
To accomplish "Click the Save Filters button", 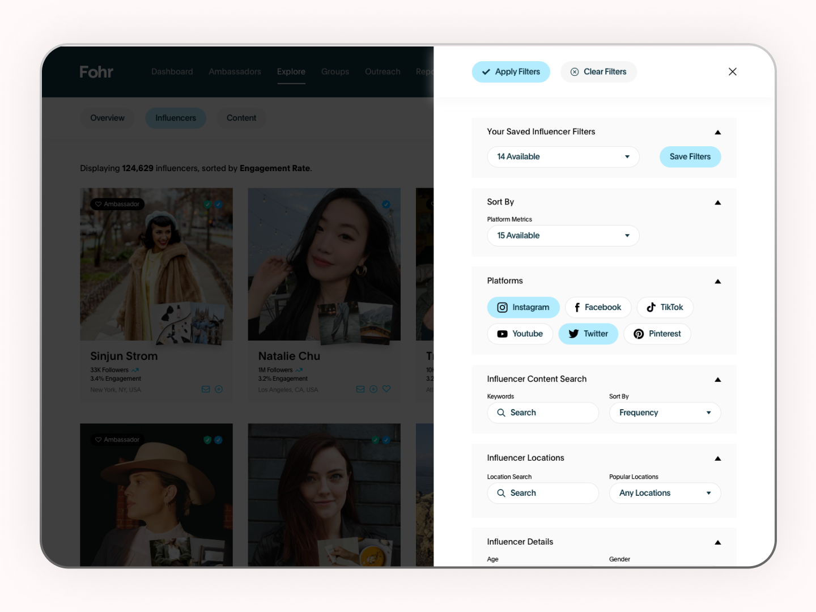I will click(690, 157).
